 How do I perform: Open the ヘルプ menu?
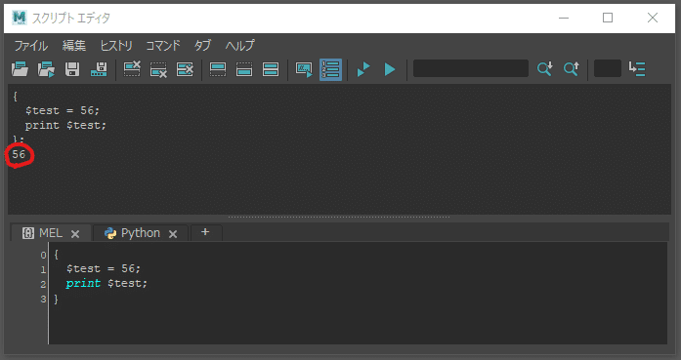pyautogui.click(x=239, y=46)
